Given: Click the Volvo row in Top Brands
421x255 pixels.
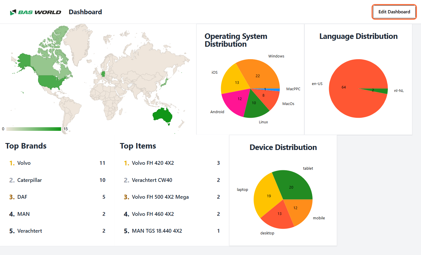Looking at the screenshot, I should [57, 163].
